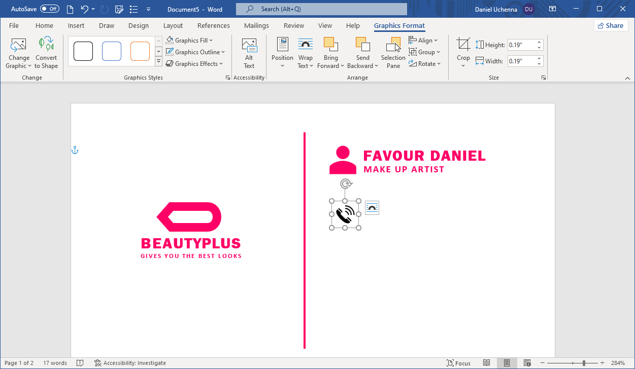Switch to the Design tab
The height and width of the screenshot is (369, 635).
click(x=139, y=26)
